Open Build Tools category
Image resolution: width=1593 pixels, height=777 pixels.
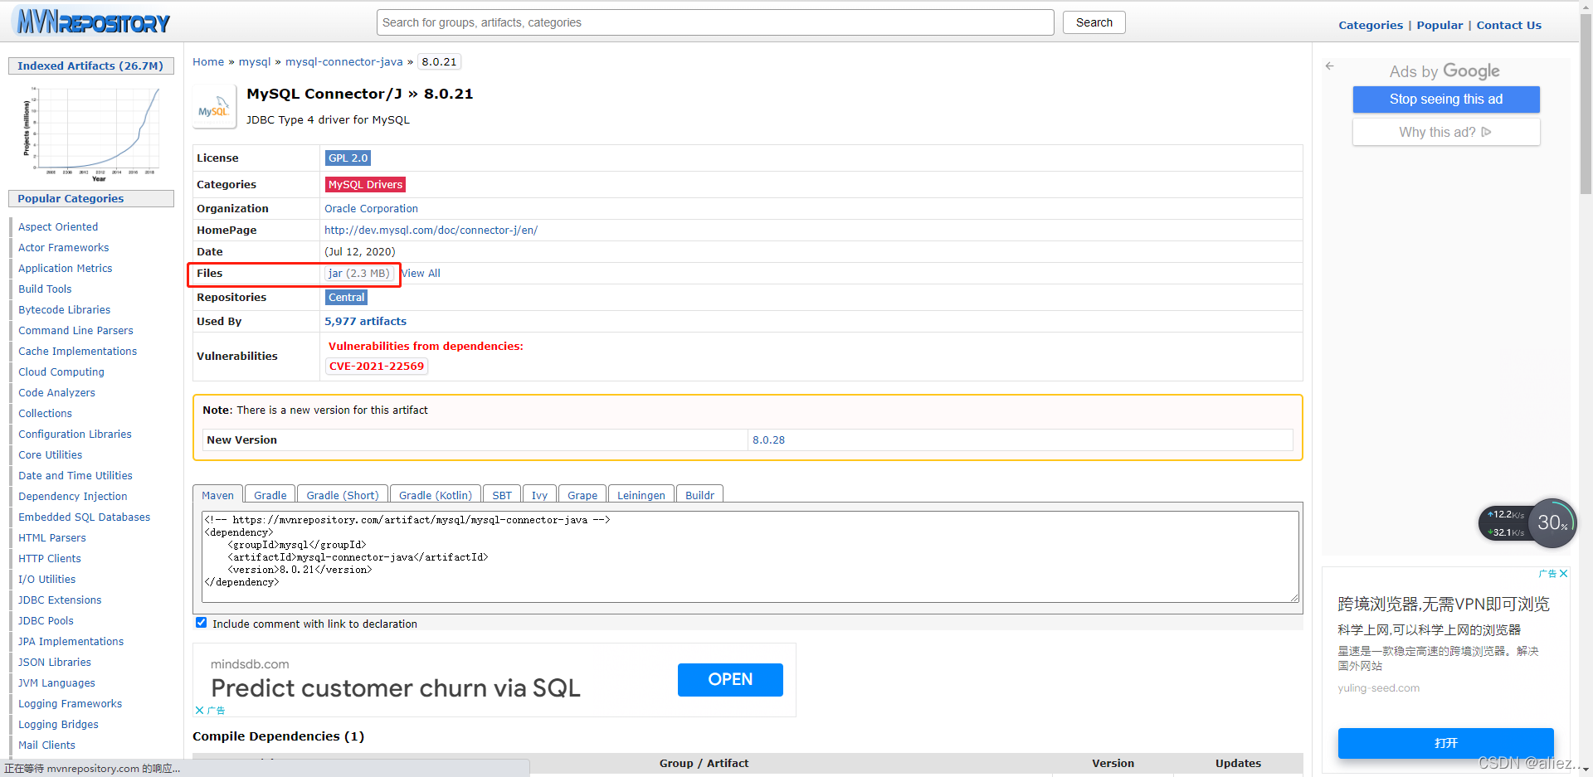(x=45, y=289)
